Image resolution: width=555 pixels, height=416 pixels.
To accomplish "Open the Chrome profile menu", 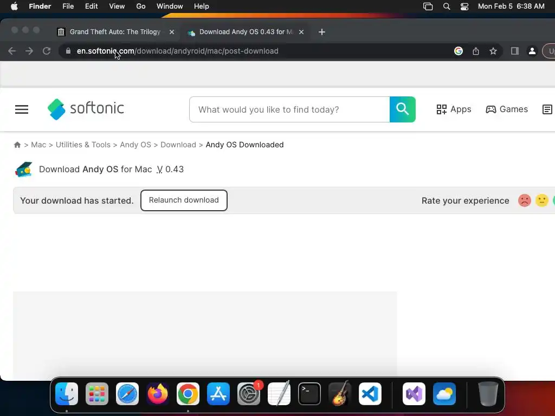I will (x=532, y=51).
